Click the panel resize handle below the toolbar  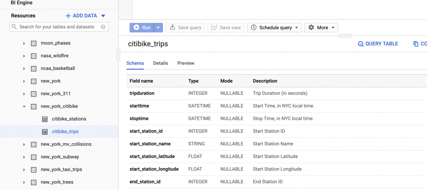point(345,36)
